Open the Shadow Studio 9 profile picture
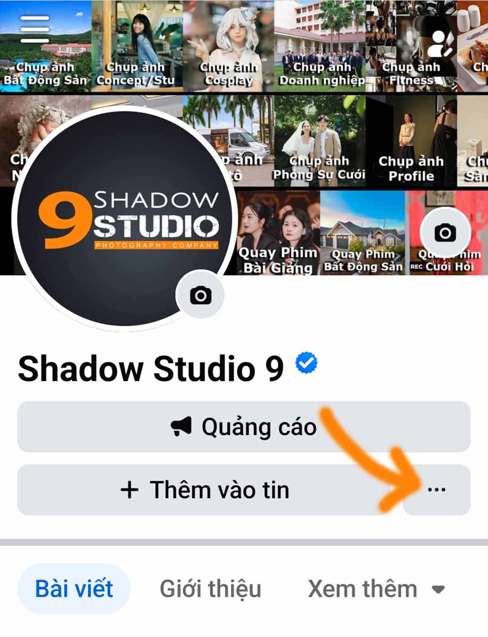 (x=124, y=219)
